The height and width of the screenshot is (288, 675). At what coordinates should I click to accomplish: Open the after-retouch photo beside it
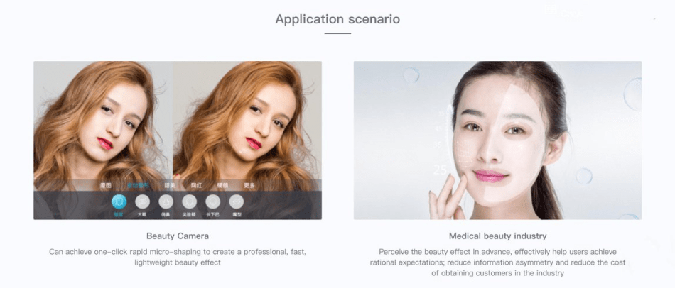click(247, 121)
